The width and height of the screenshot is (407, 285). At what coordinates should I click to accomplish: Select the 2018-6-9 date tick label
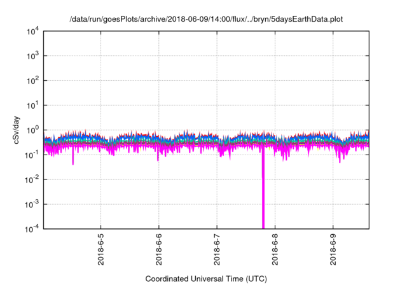pyautogui.click(x=333, y=249)
